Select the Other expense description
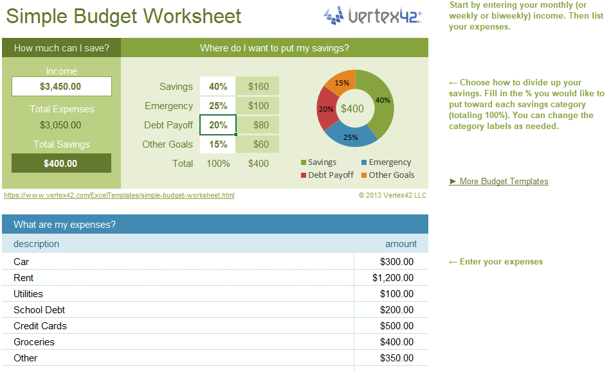Viewport: 611px width, 371px height. click(x=25, y=358)
